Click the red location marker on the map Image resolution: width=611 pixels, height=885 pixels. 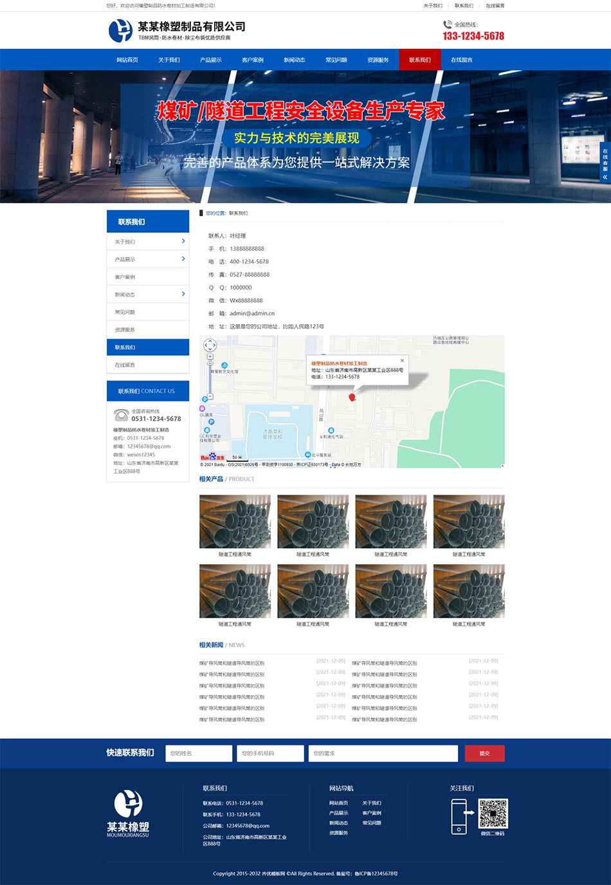point(352,397)
